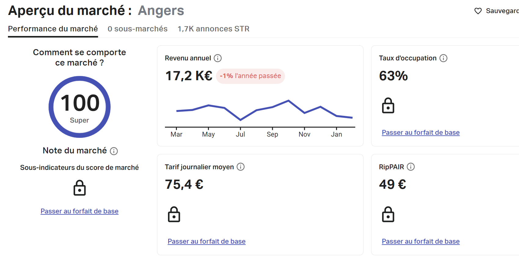This screenshot has width=519, height=265.
Task: Open the Revenu annuel info icon
Action: coord(217,58)
